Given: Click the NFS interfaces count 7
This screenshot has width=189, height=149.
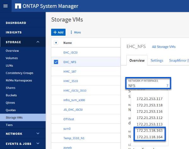Looking at the screenshot, I should (x=167, y=86).
